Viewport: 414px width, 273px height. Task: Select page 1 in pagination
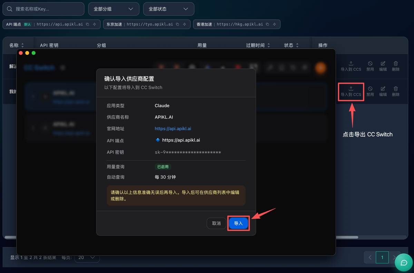[x=382, y=257]
